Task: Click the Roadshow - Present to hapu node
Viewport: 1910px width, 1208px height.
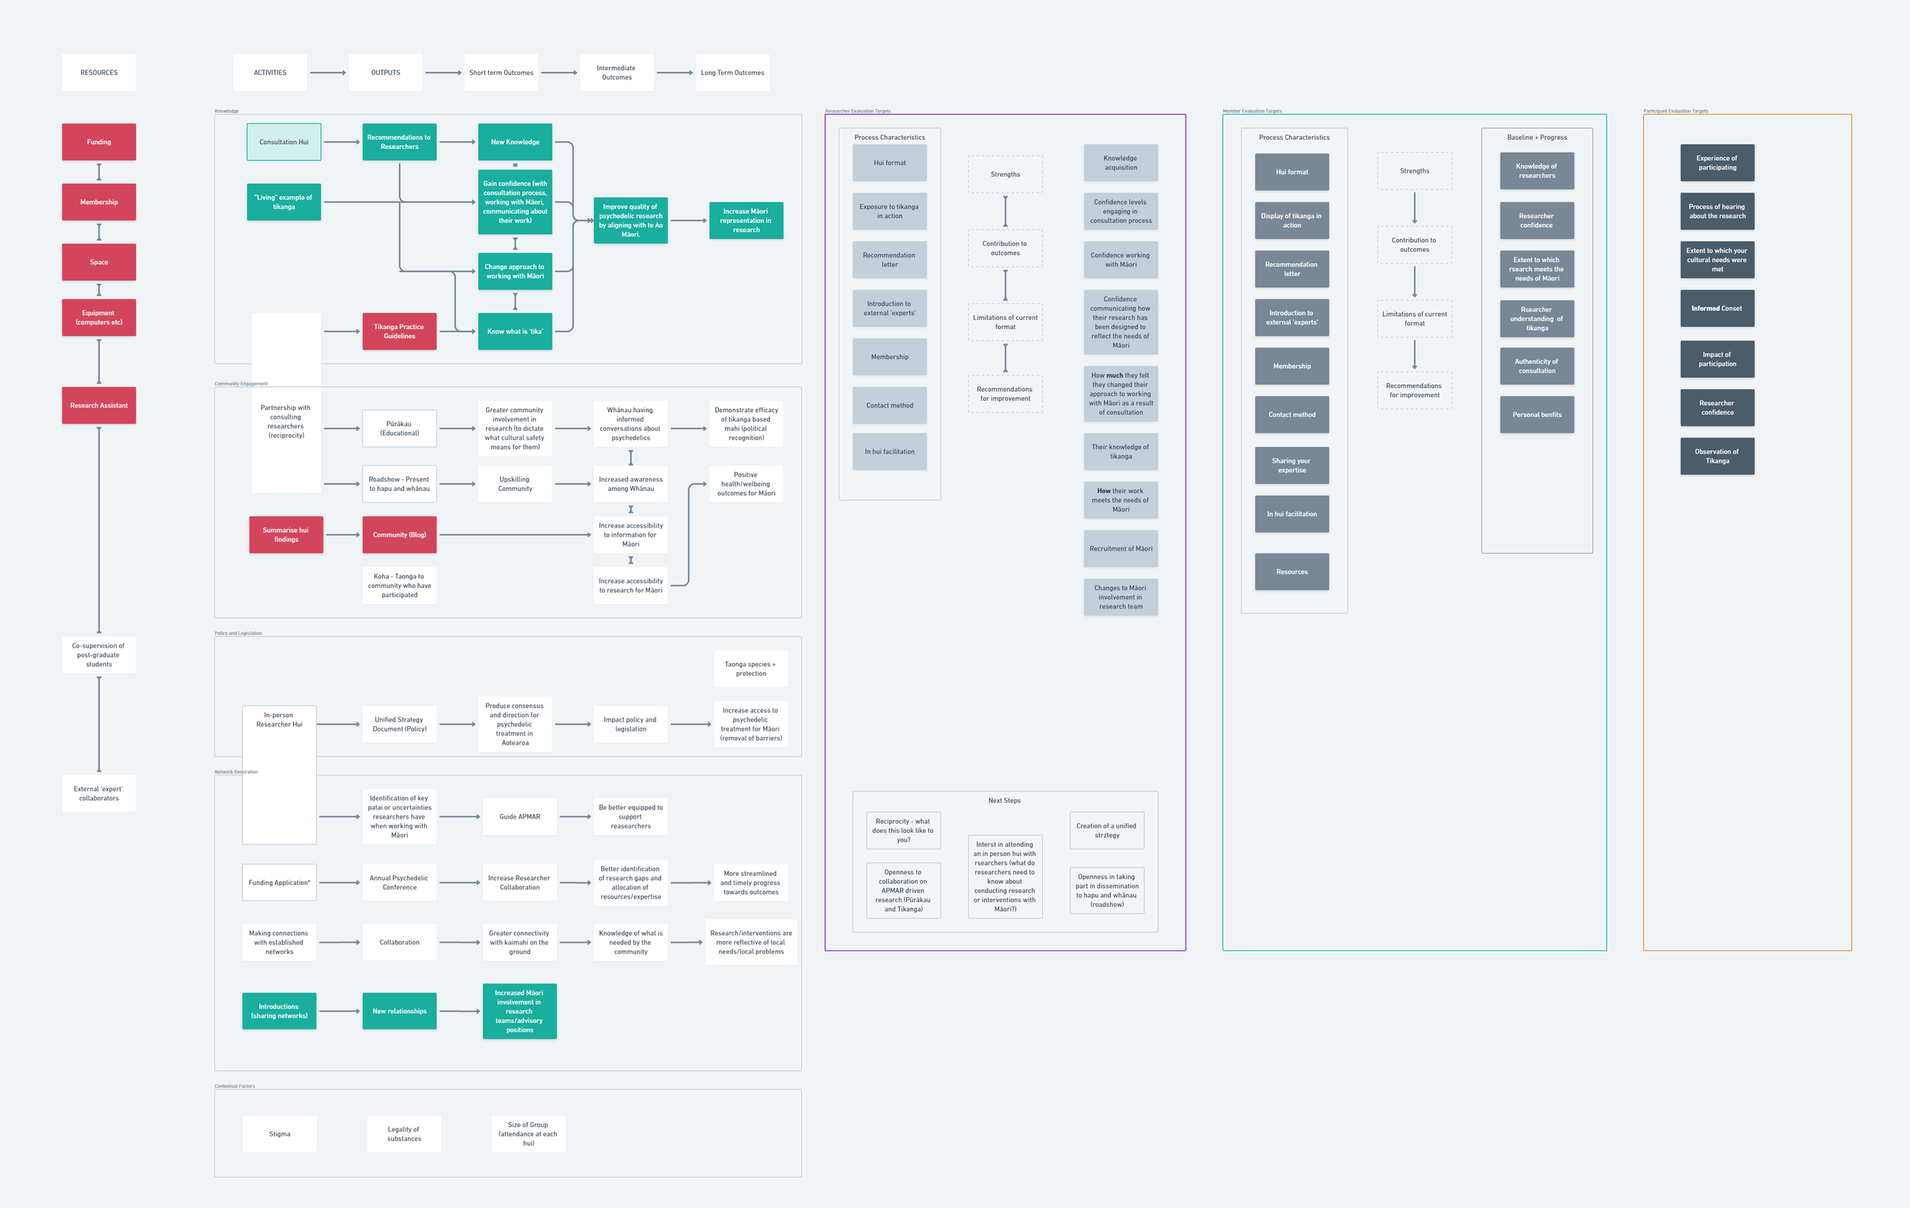Action: click(400, 484)
